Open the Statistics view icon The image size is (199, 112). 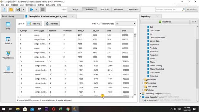pyautogui.click(x=8, y=40)
